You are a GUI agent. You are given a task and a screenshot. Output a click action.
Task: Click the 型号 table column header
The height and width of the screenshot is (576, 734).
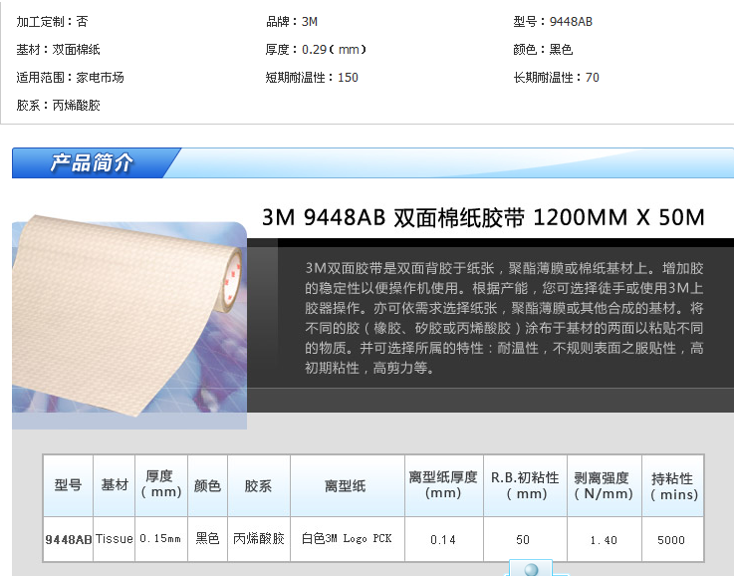pos(68,485)
